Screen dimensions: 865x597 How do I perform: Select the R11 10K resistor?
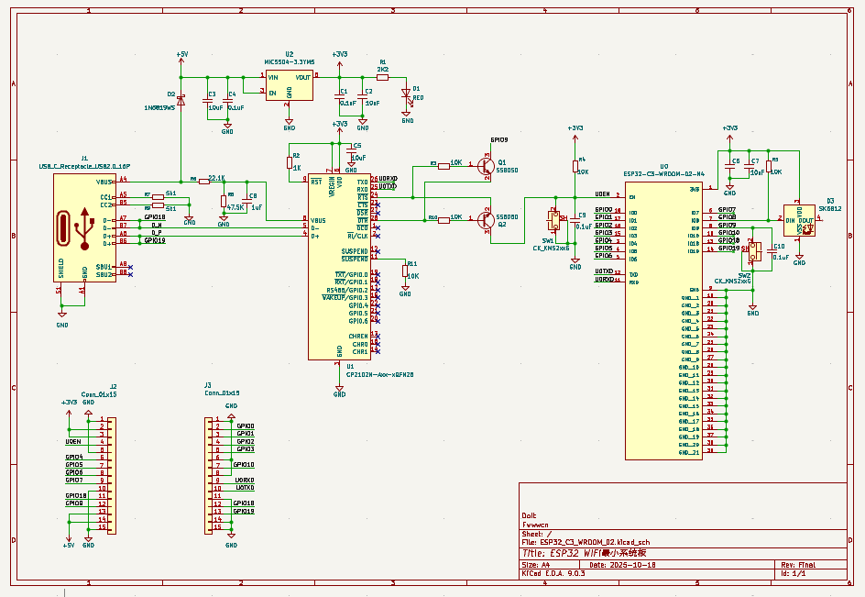point(405,268)
